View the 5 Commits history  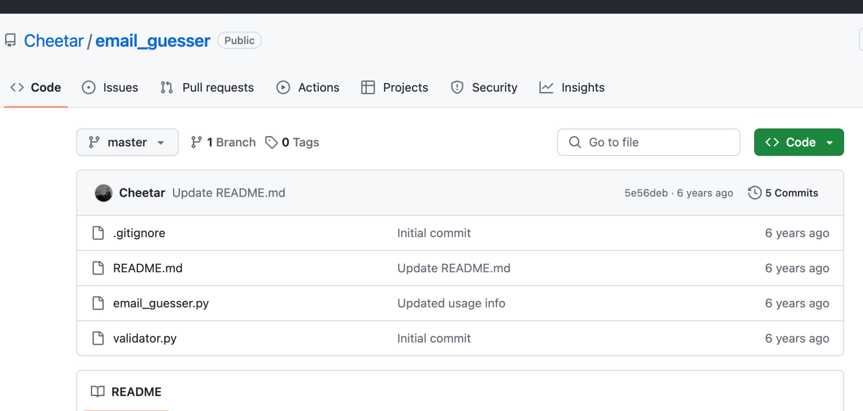792,193
